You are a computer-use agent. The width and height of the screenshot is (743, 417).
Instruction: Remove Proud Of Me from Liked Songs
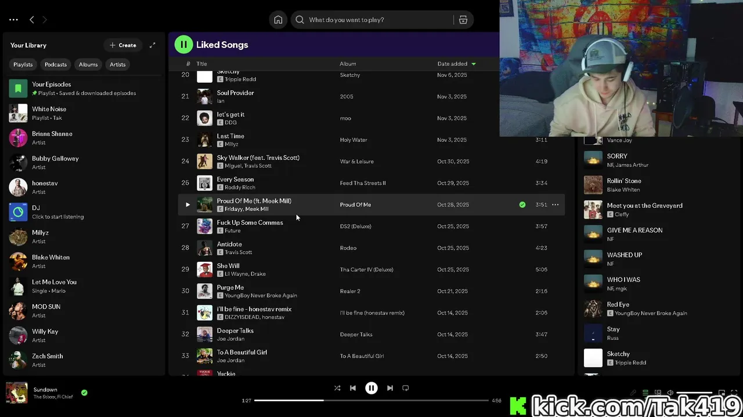[x=522, y=204]
